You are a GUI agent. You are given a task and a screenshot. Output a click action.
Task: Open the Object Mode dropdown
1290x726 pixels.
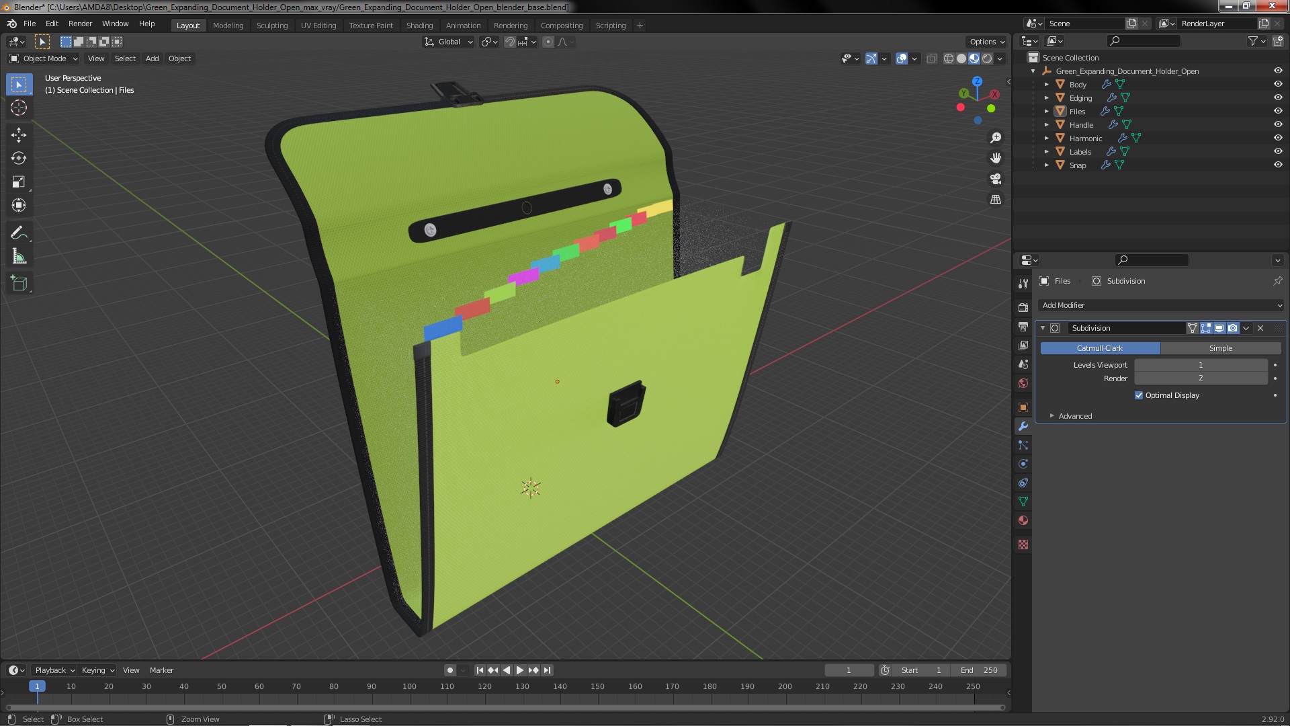pyautogui.click(x=44, y=58)
